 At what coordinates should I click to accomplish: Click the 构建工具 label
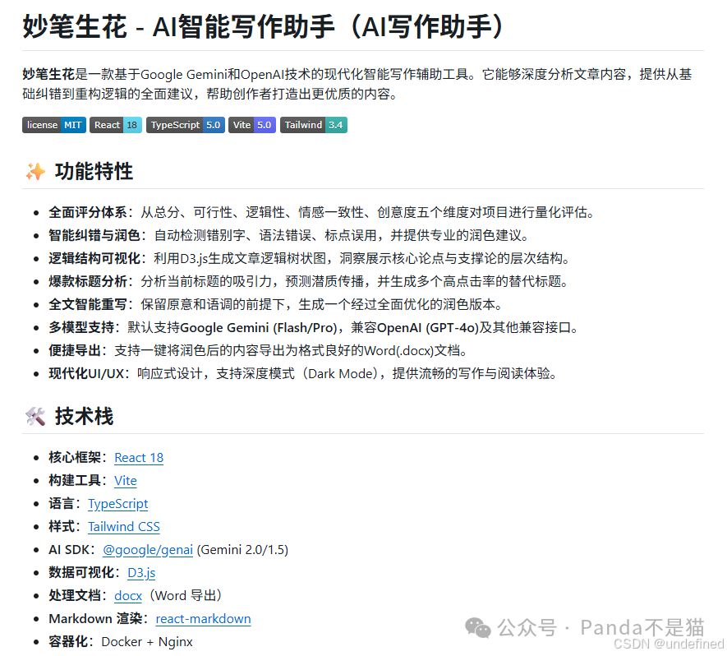pos(75,481)
